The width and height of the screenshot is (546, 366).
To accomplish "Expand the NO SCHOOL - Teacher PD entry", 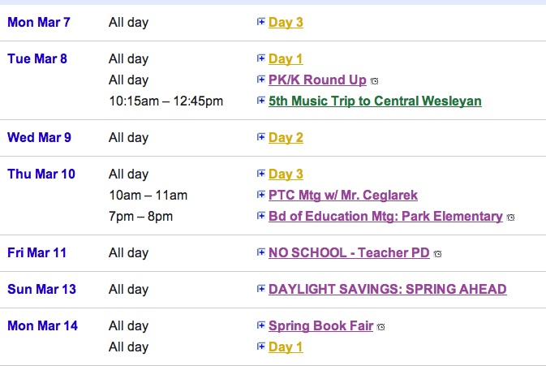I will coord(260,252).
